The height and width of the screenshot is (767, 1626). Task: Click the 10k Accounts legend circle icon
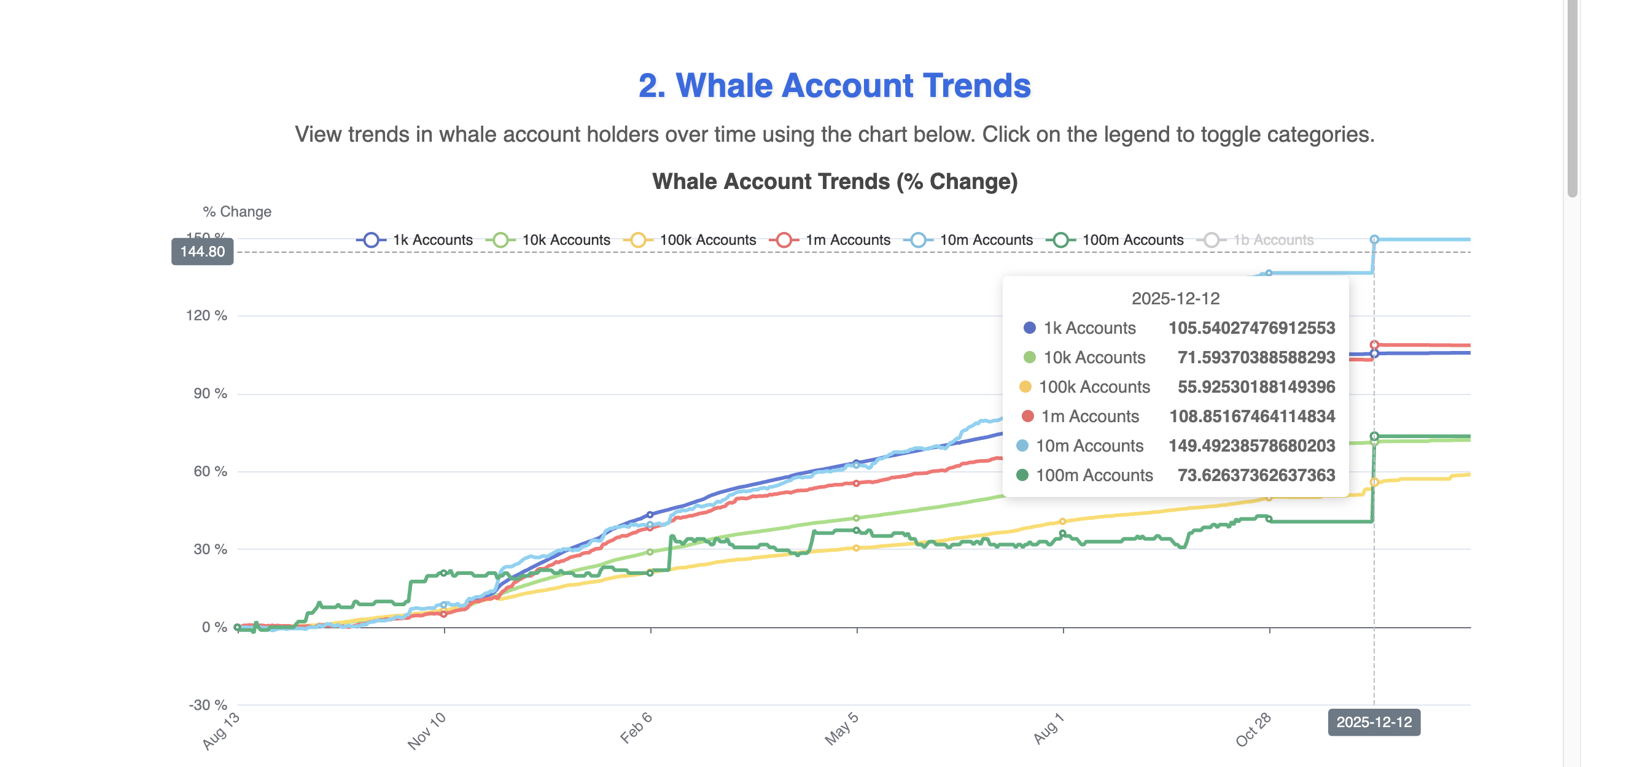[502, 240]
